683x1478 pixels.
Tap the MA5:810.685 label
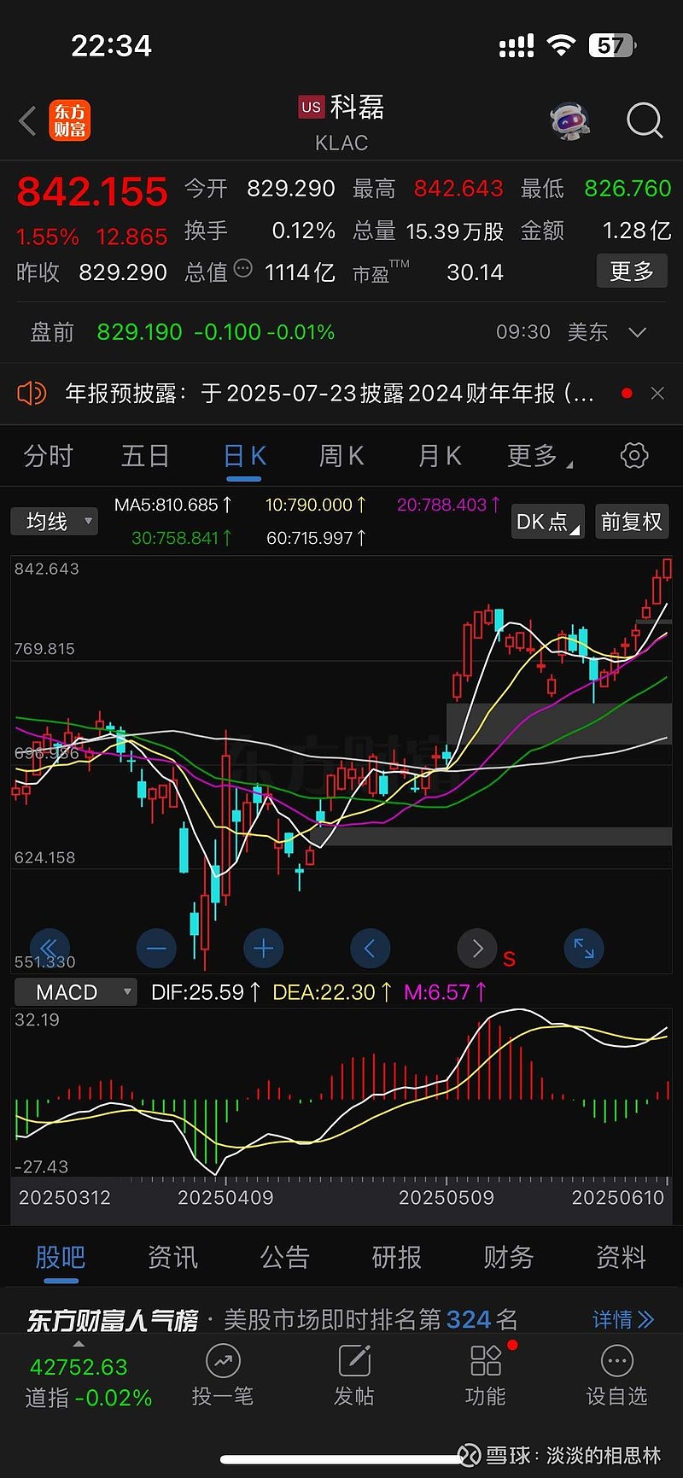tap(173, 505)
